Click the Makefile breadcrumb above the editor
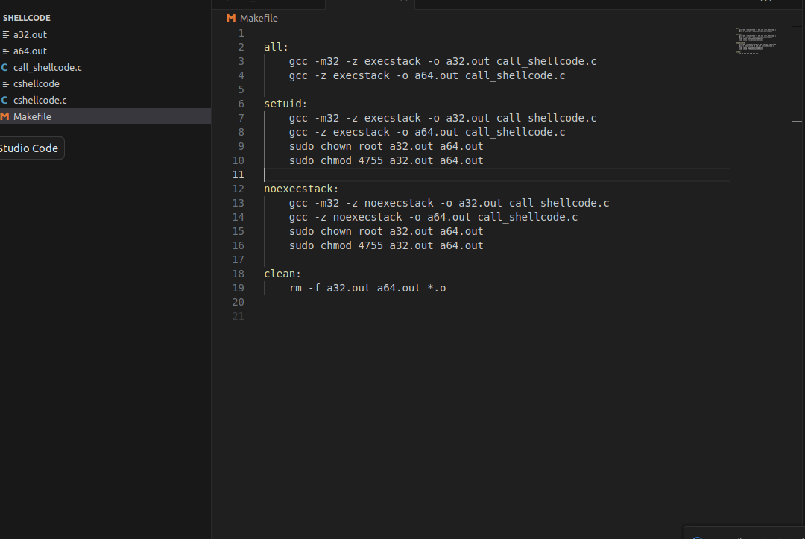 pyautogui.click(x=259, y=18)
